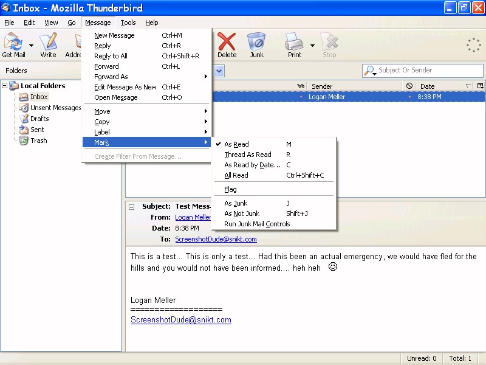The image size is (486, 365).
Task: Click the red Delete toolbar icon
Action: pyautogui.click(x=227, y=41)
